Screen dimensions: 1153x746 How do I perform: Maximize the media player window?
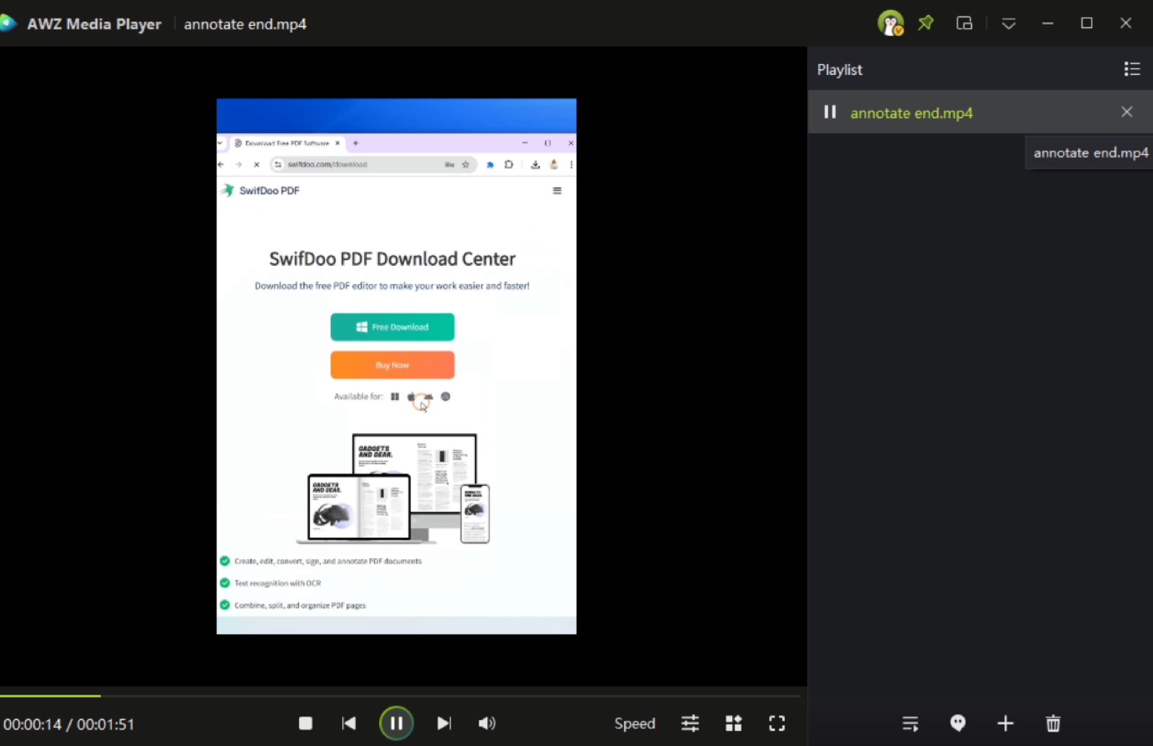1087,23
